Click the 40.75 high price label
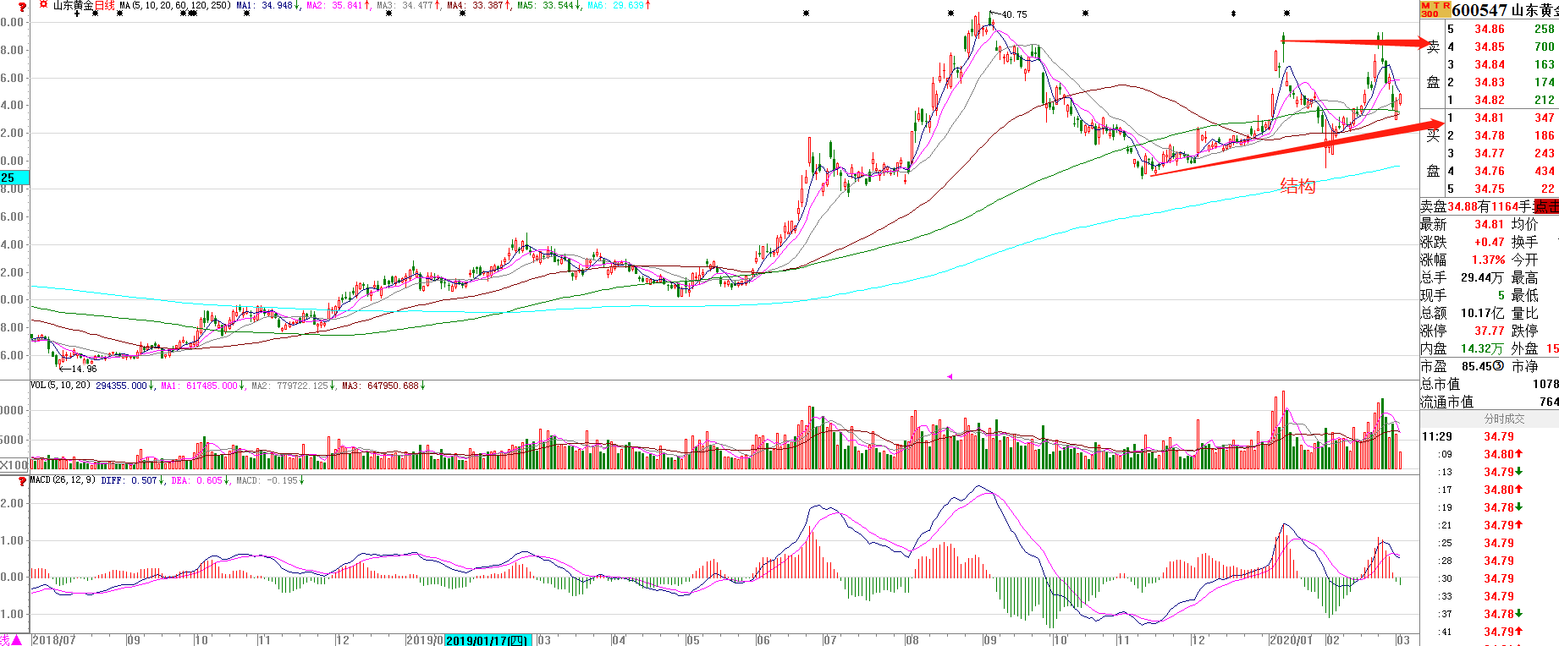The image size is (1559, 646). (1014, 14)
